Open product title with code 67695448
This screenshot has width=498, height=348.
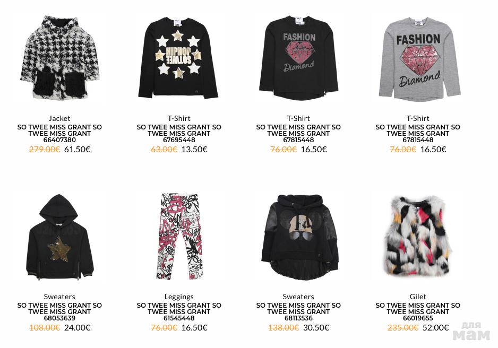[x=179, y=134]
